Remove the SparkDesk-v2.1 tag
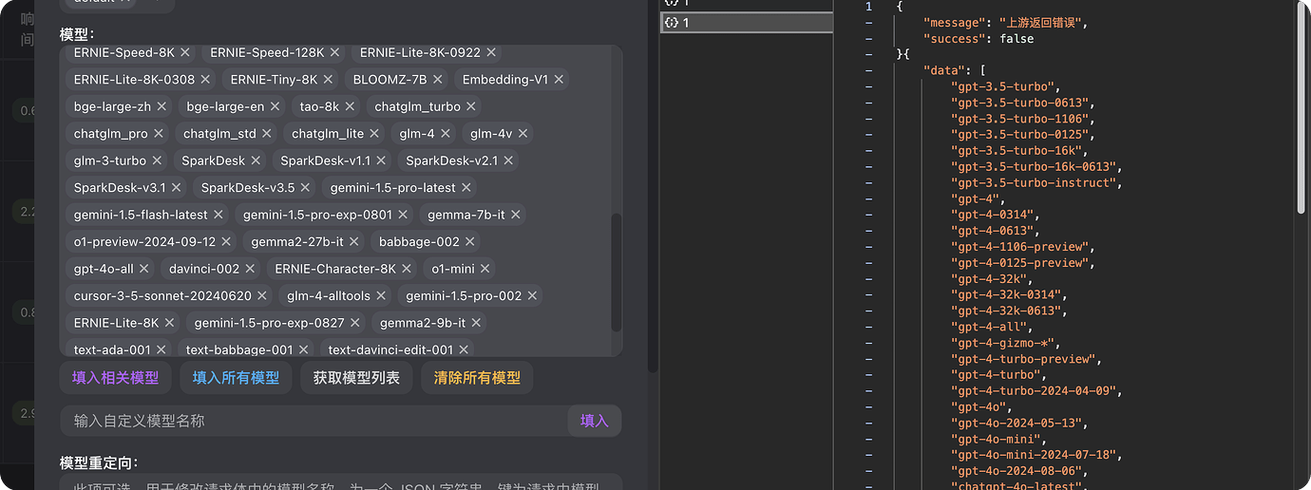 [x=508, y=160]
